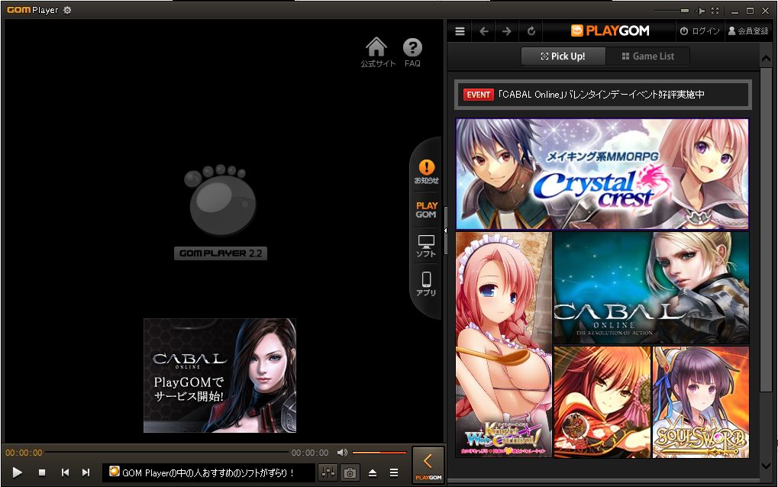Open the お知らせ notification side tab

(426, 172)
